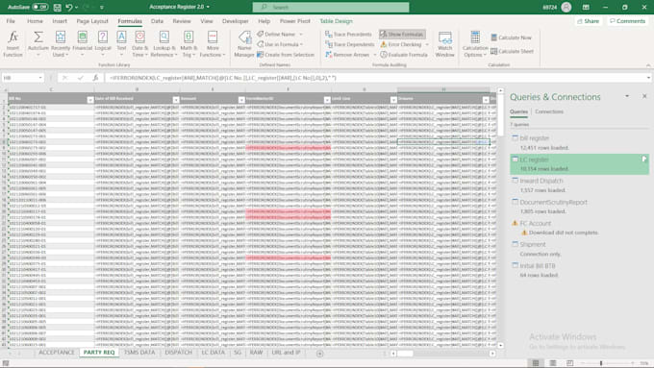The width and height of the screenshot is (654, 368).
Task: Click Calculate Now icon
Action: click(x=494, y=37)
